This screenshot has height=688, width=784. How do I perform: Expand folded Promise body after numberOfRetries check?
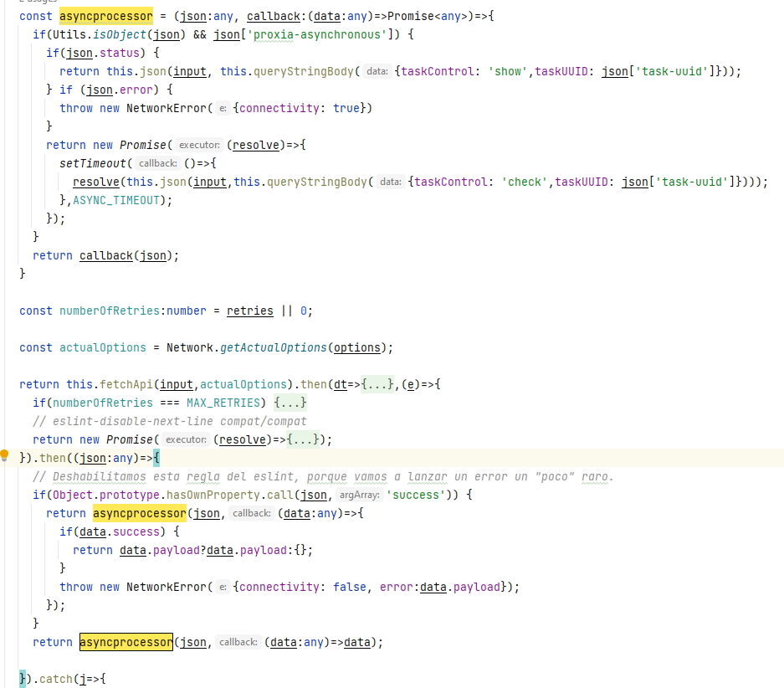click(303, 440)
